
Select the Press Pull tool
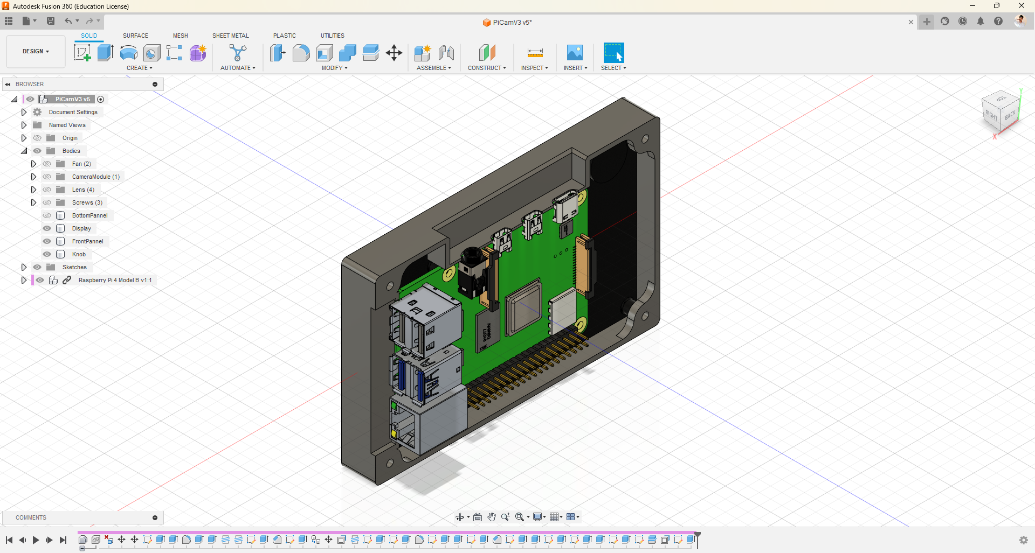pos(278,53)
